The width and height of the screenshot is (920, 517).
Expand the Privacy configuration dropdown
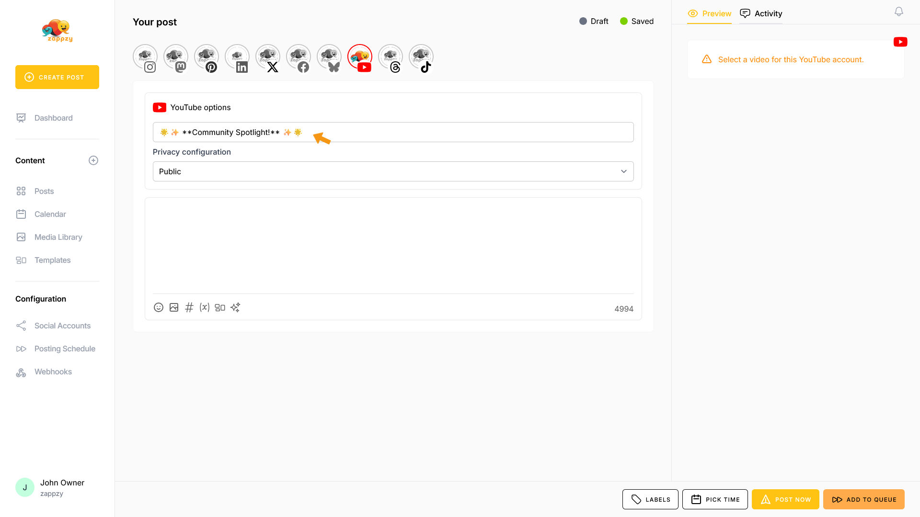tap(393, 171)
